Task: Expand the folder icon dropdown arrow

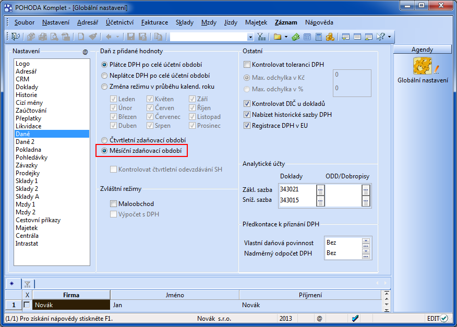Action: coord(286,37)
